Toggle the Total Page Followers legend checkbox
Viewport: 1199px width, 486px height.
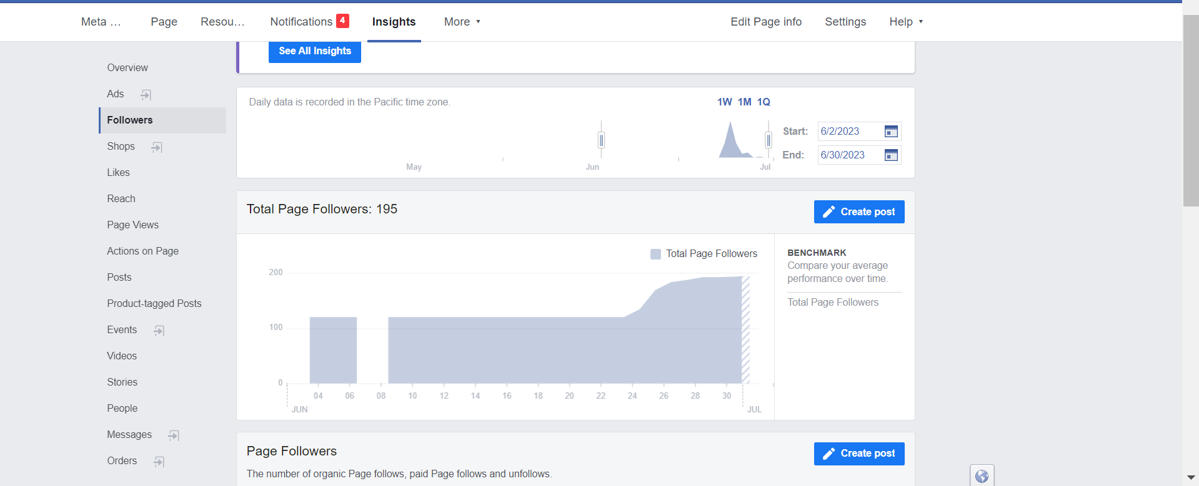655,254
